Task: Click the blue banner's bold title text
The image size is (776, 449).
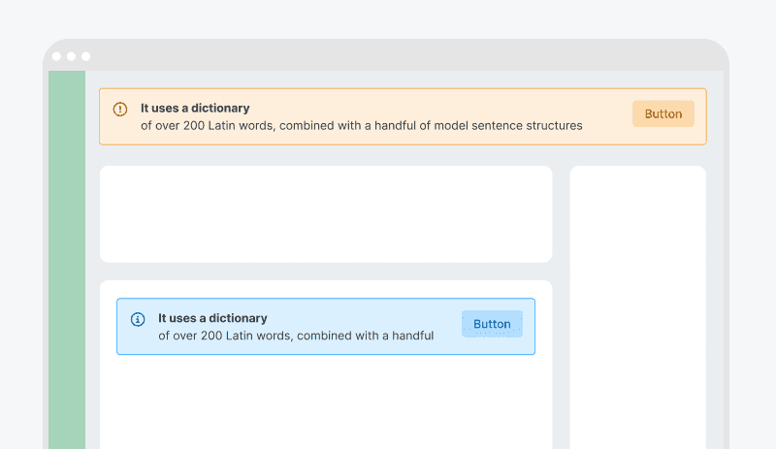Action: [x=212, y=318]
